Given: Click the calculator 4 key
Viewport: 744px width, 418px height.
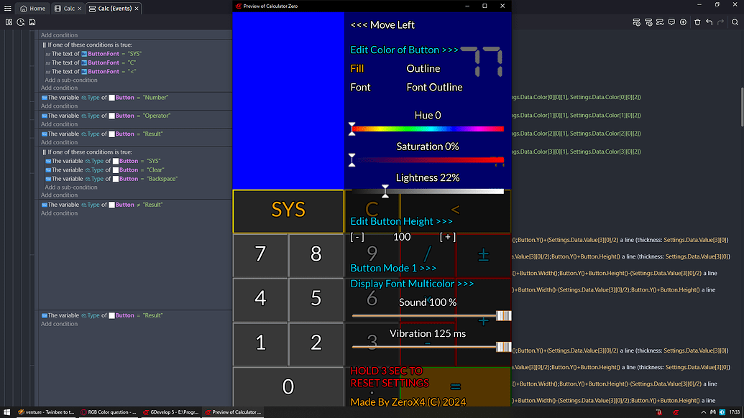Looking at the screenshot, I should click(260, 299).
